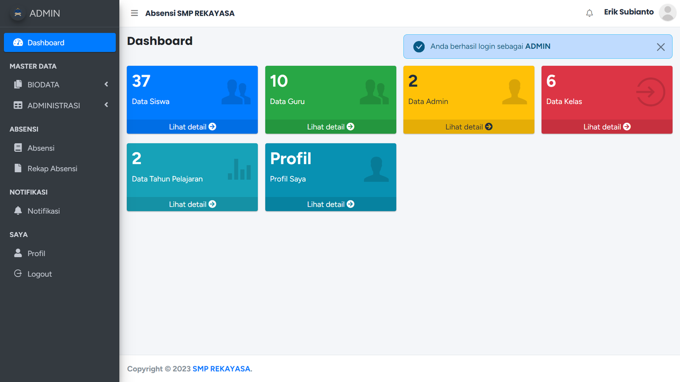Open the Rekap Absensi menu item

click(52, 169)
